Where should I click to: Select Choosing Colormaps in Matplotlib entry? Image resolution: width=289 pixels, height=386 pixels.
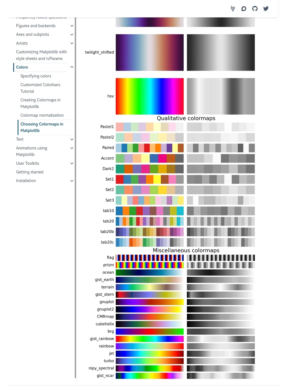pyautogui.click(x=42, y=127)
